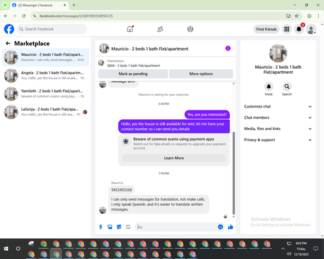Open the Home feed icon
Screen dimensions: 324x259
coord(130,29)
